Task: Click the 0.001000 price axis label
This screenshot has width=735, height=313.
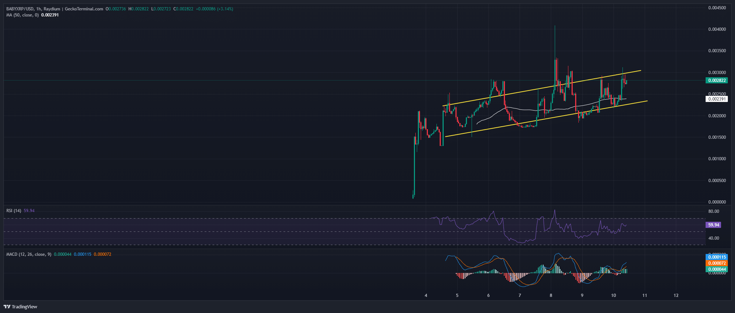Action: [717, 159]
